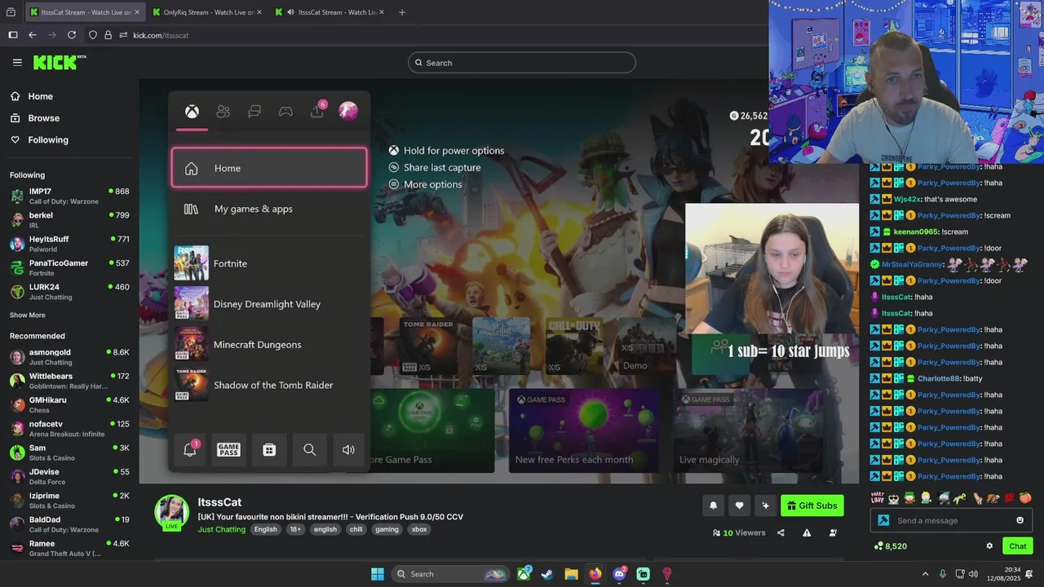This screenshot has height=587, width=1044.
Task: Open the Xbox guide search icon
Action: [309, 449]
